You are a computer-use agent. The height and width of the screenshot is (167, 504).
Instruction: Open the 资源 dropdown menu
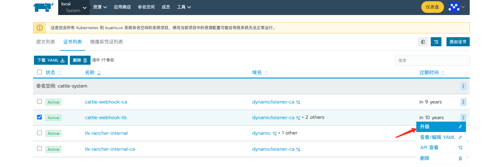pyautogui.click(x=100, y=7)
